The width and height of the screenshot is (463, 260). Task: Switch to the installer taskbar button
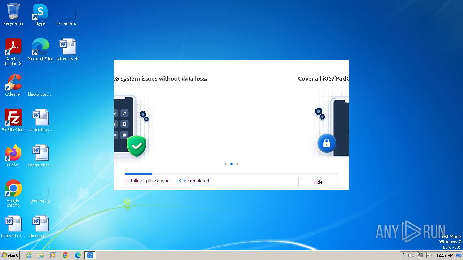coord(90,255)
